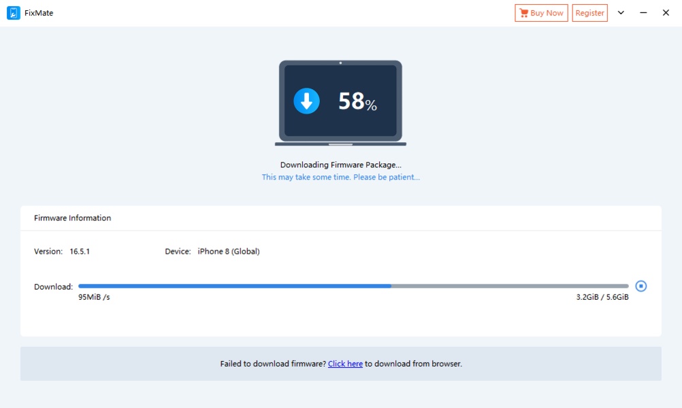The image size is (682, 408).
Task: Select the 58% progress text
Action: coord(357,101)
